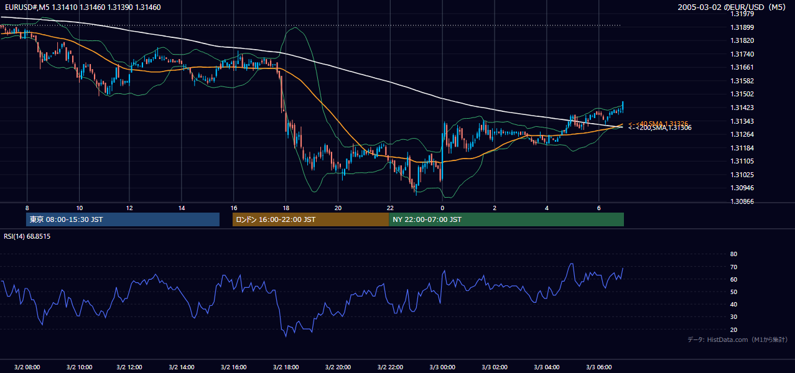The height and width of the screenshot is (373, 795).
Task: Click price axis value 1.31105
Action: pyautogui.click(x=742, y=161)
